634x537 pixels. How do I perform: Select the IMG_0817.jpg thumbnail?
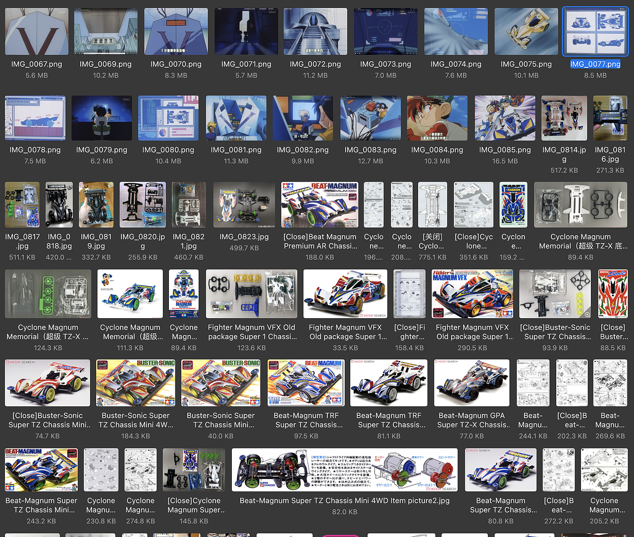point(22,204)
